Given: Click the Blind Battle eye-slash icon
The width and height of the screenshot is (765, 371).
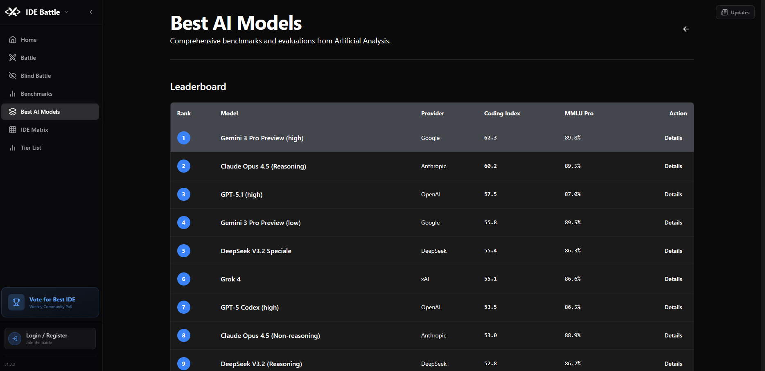Looking at the screenshot, I should [13, 75].
